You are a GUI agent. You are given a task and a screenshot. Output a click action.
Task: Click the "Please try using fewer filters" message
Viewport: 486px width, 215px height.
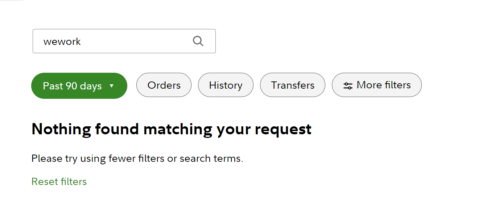point(137,159)
